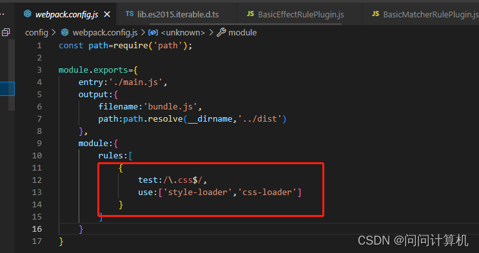Click require('path') on line 1

(x=150, y=46)
